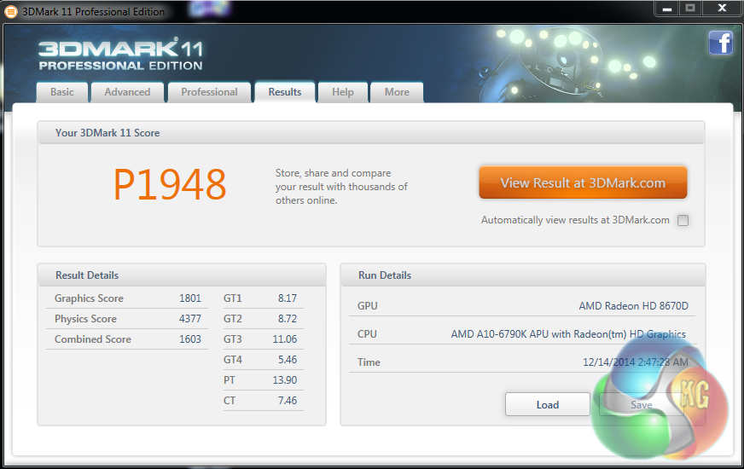
Task: Close the 3DMark 11 window
Action: pos(722,9)
